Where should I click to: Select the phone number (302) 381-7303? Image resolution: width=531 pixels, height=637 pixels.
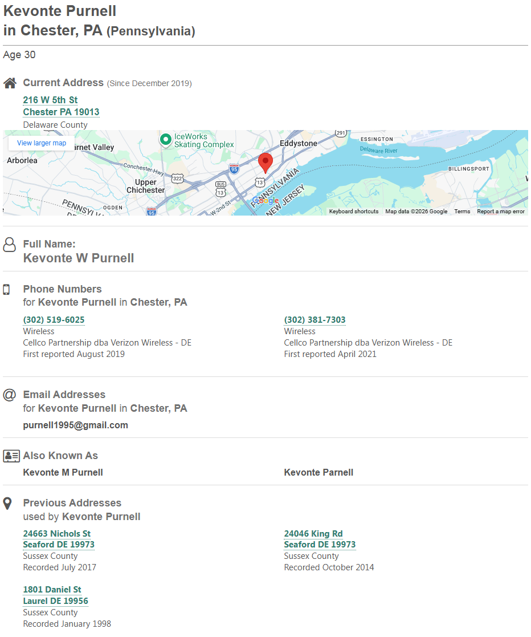314,320
